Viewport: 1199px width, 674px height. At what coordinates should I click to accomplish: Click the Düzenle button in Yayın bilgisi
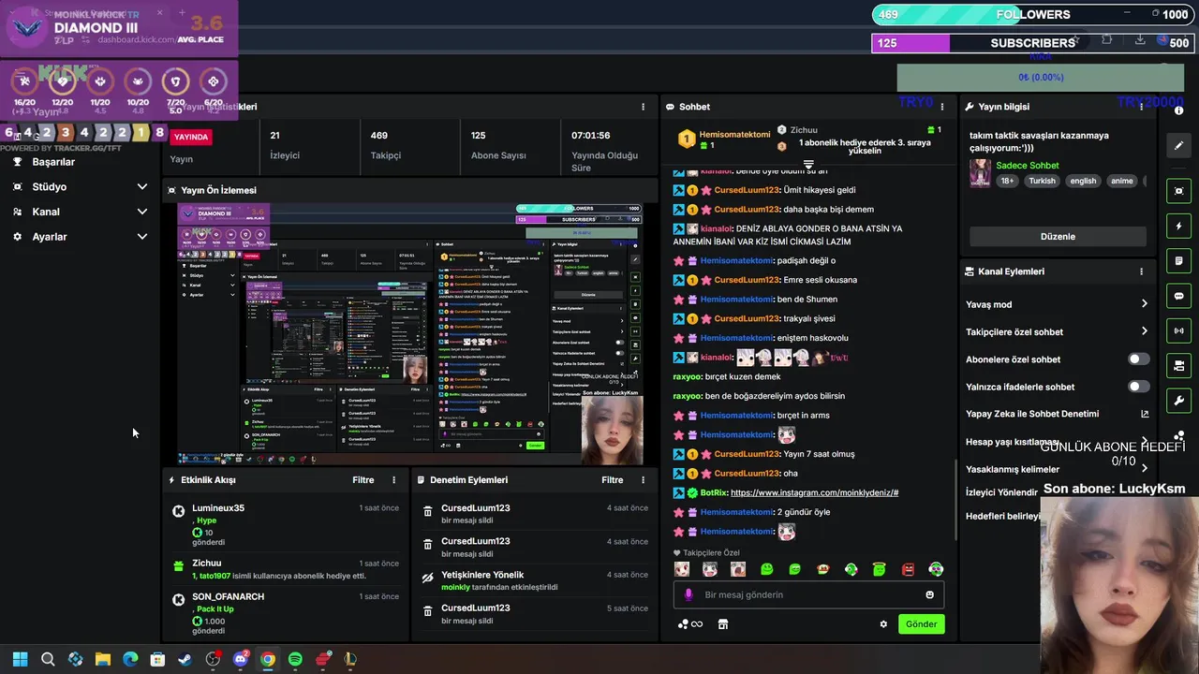pyautogui.click(x=1058, y=237)
